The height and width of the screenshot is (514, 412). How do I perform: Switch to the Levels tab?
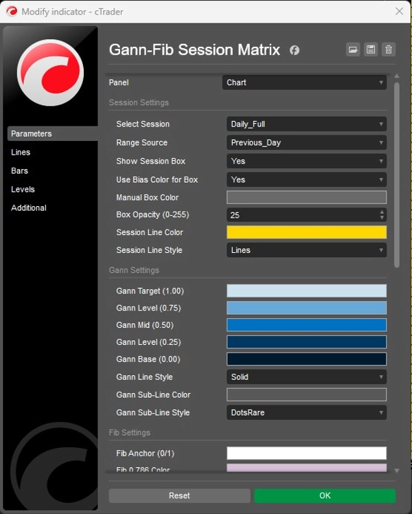coord(23,190)
